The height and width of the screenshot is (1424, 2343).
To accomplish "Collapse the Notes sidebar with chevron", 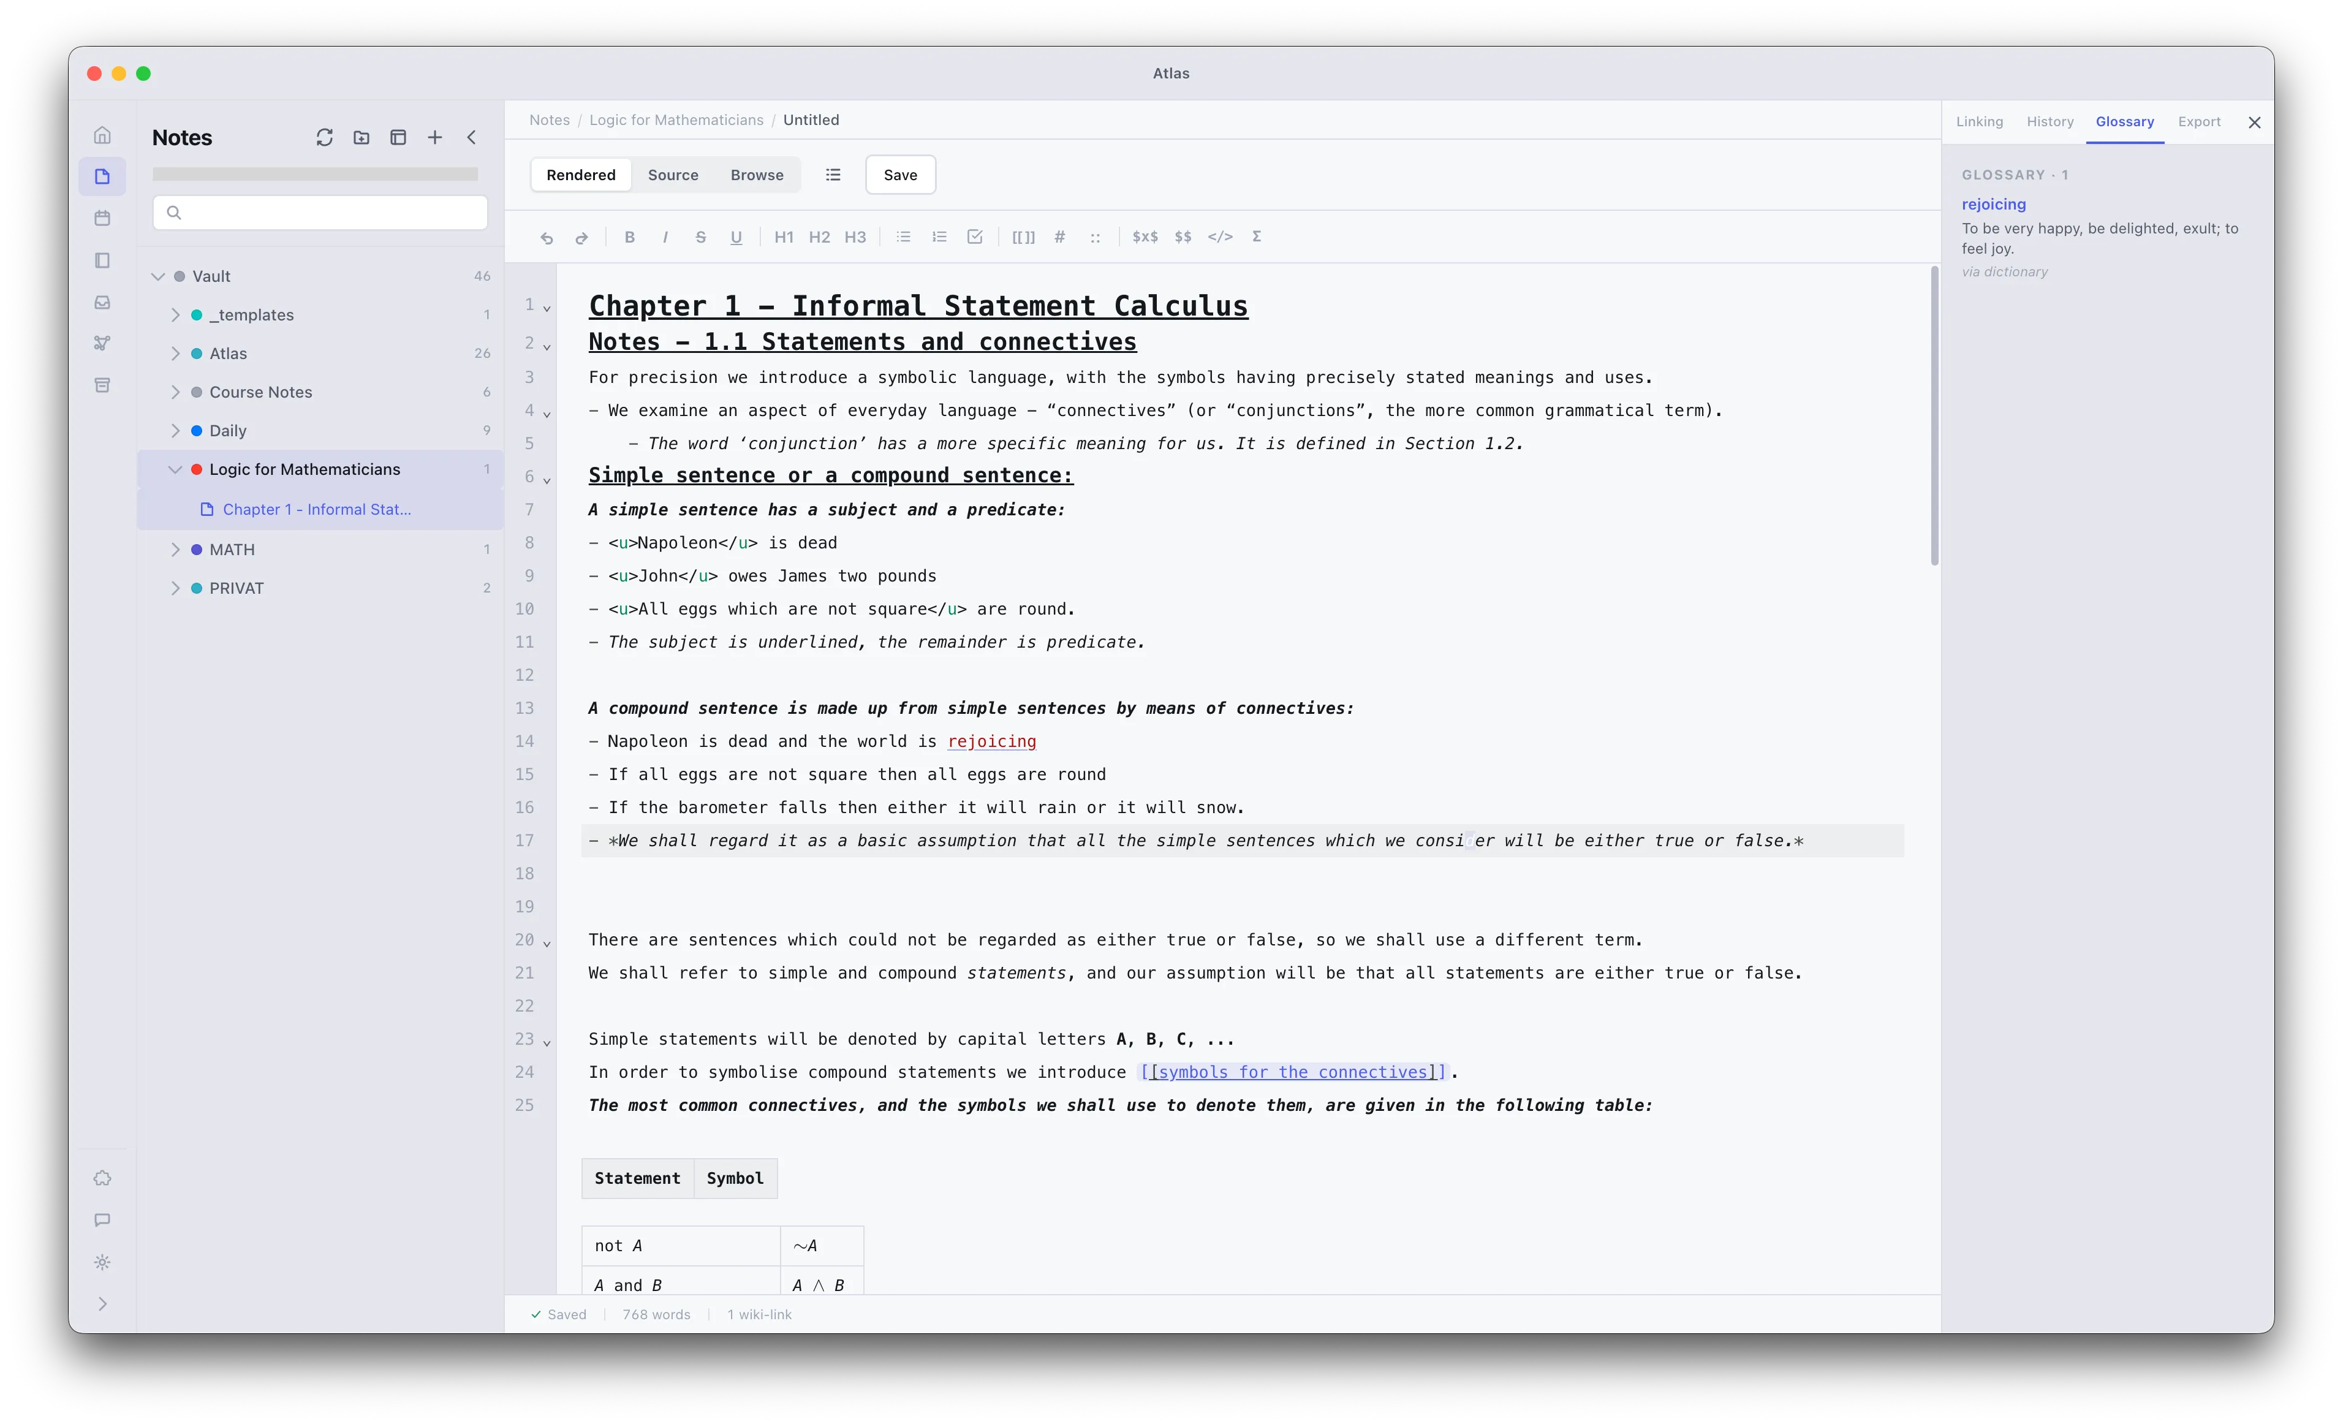I will 472,138.
